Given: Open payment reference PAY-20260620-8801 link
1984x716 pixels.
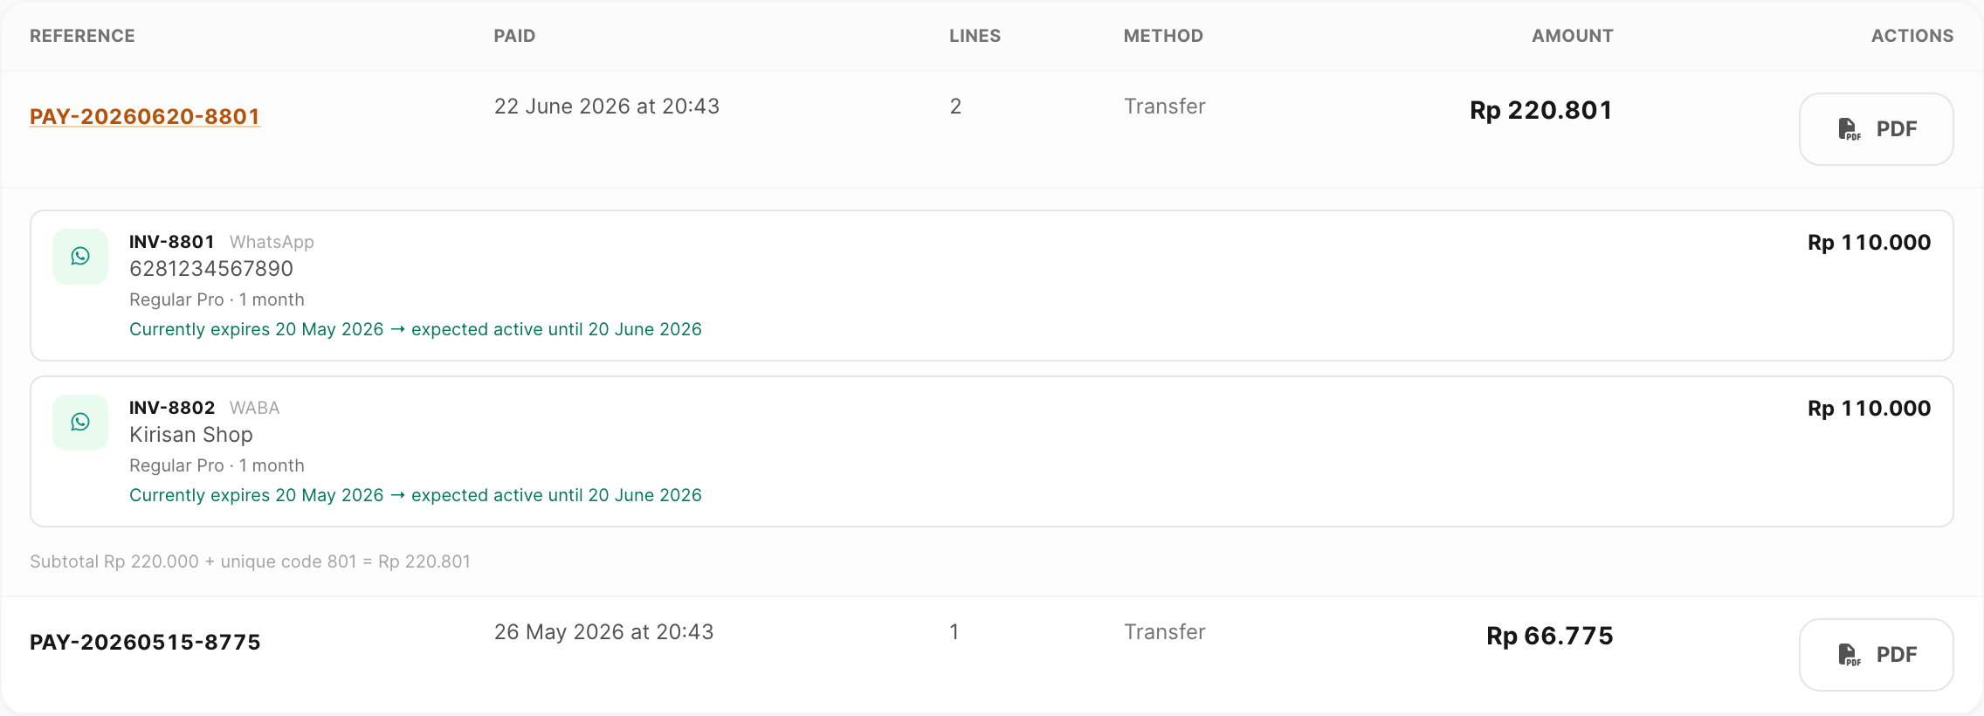Looking at the screenshot, I should (145, 116).
